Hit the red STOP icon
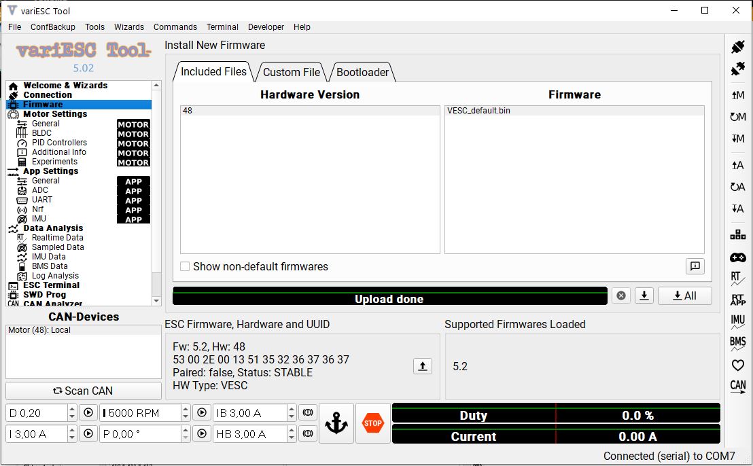Screen dimensions: 753x466 coord(372,423)
